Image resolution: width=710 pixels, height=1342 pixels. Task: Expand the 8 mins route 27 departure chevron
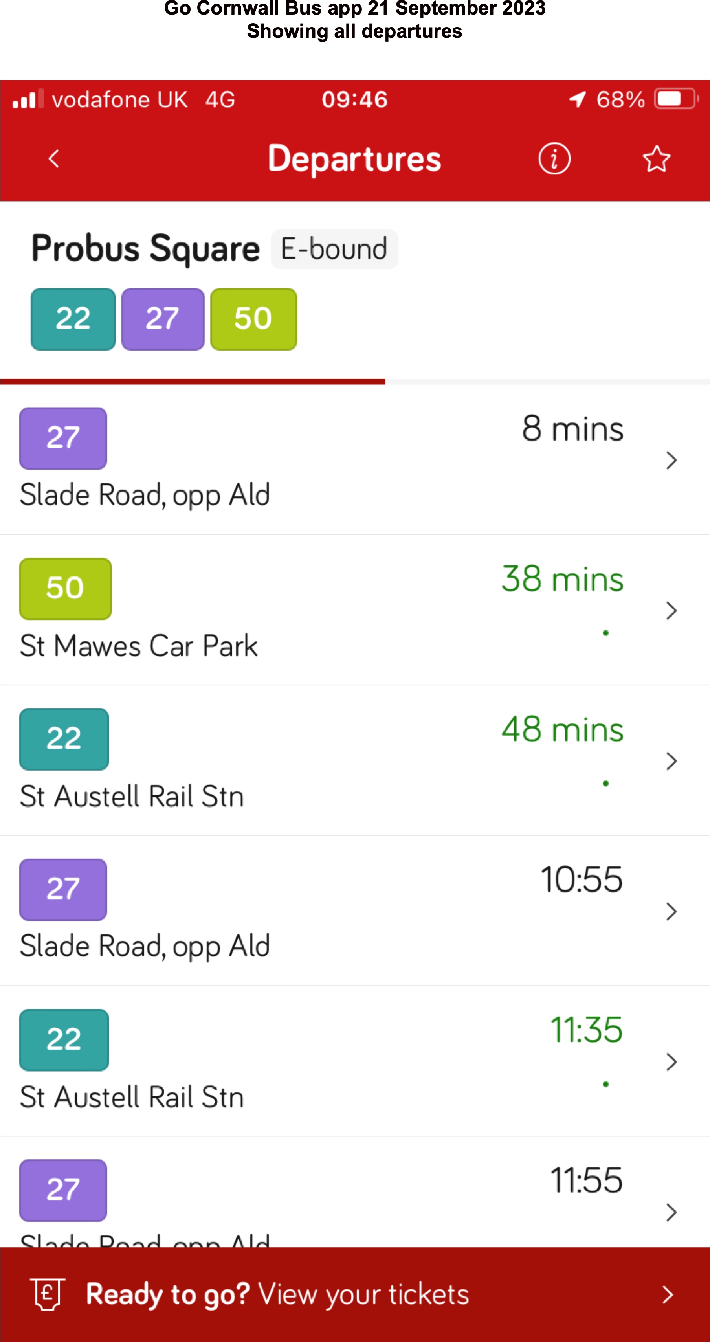671,460
